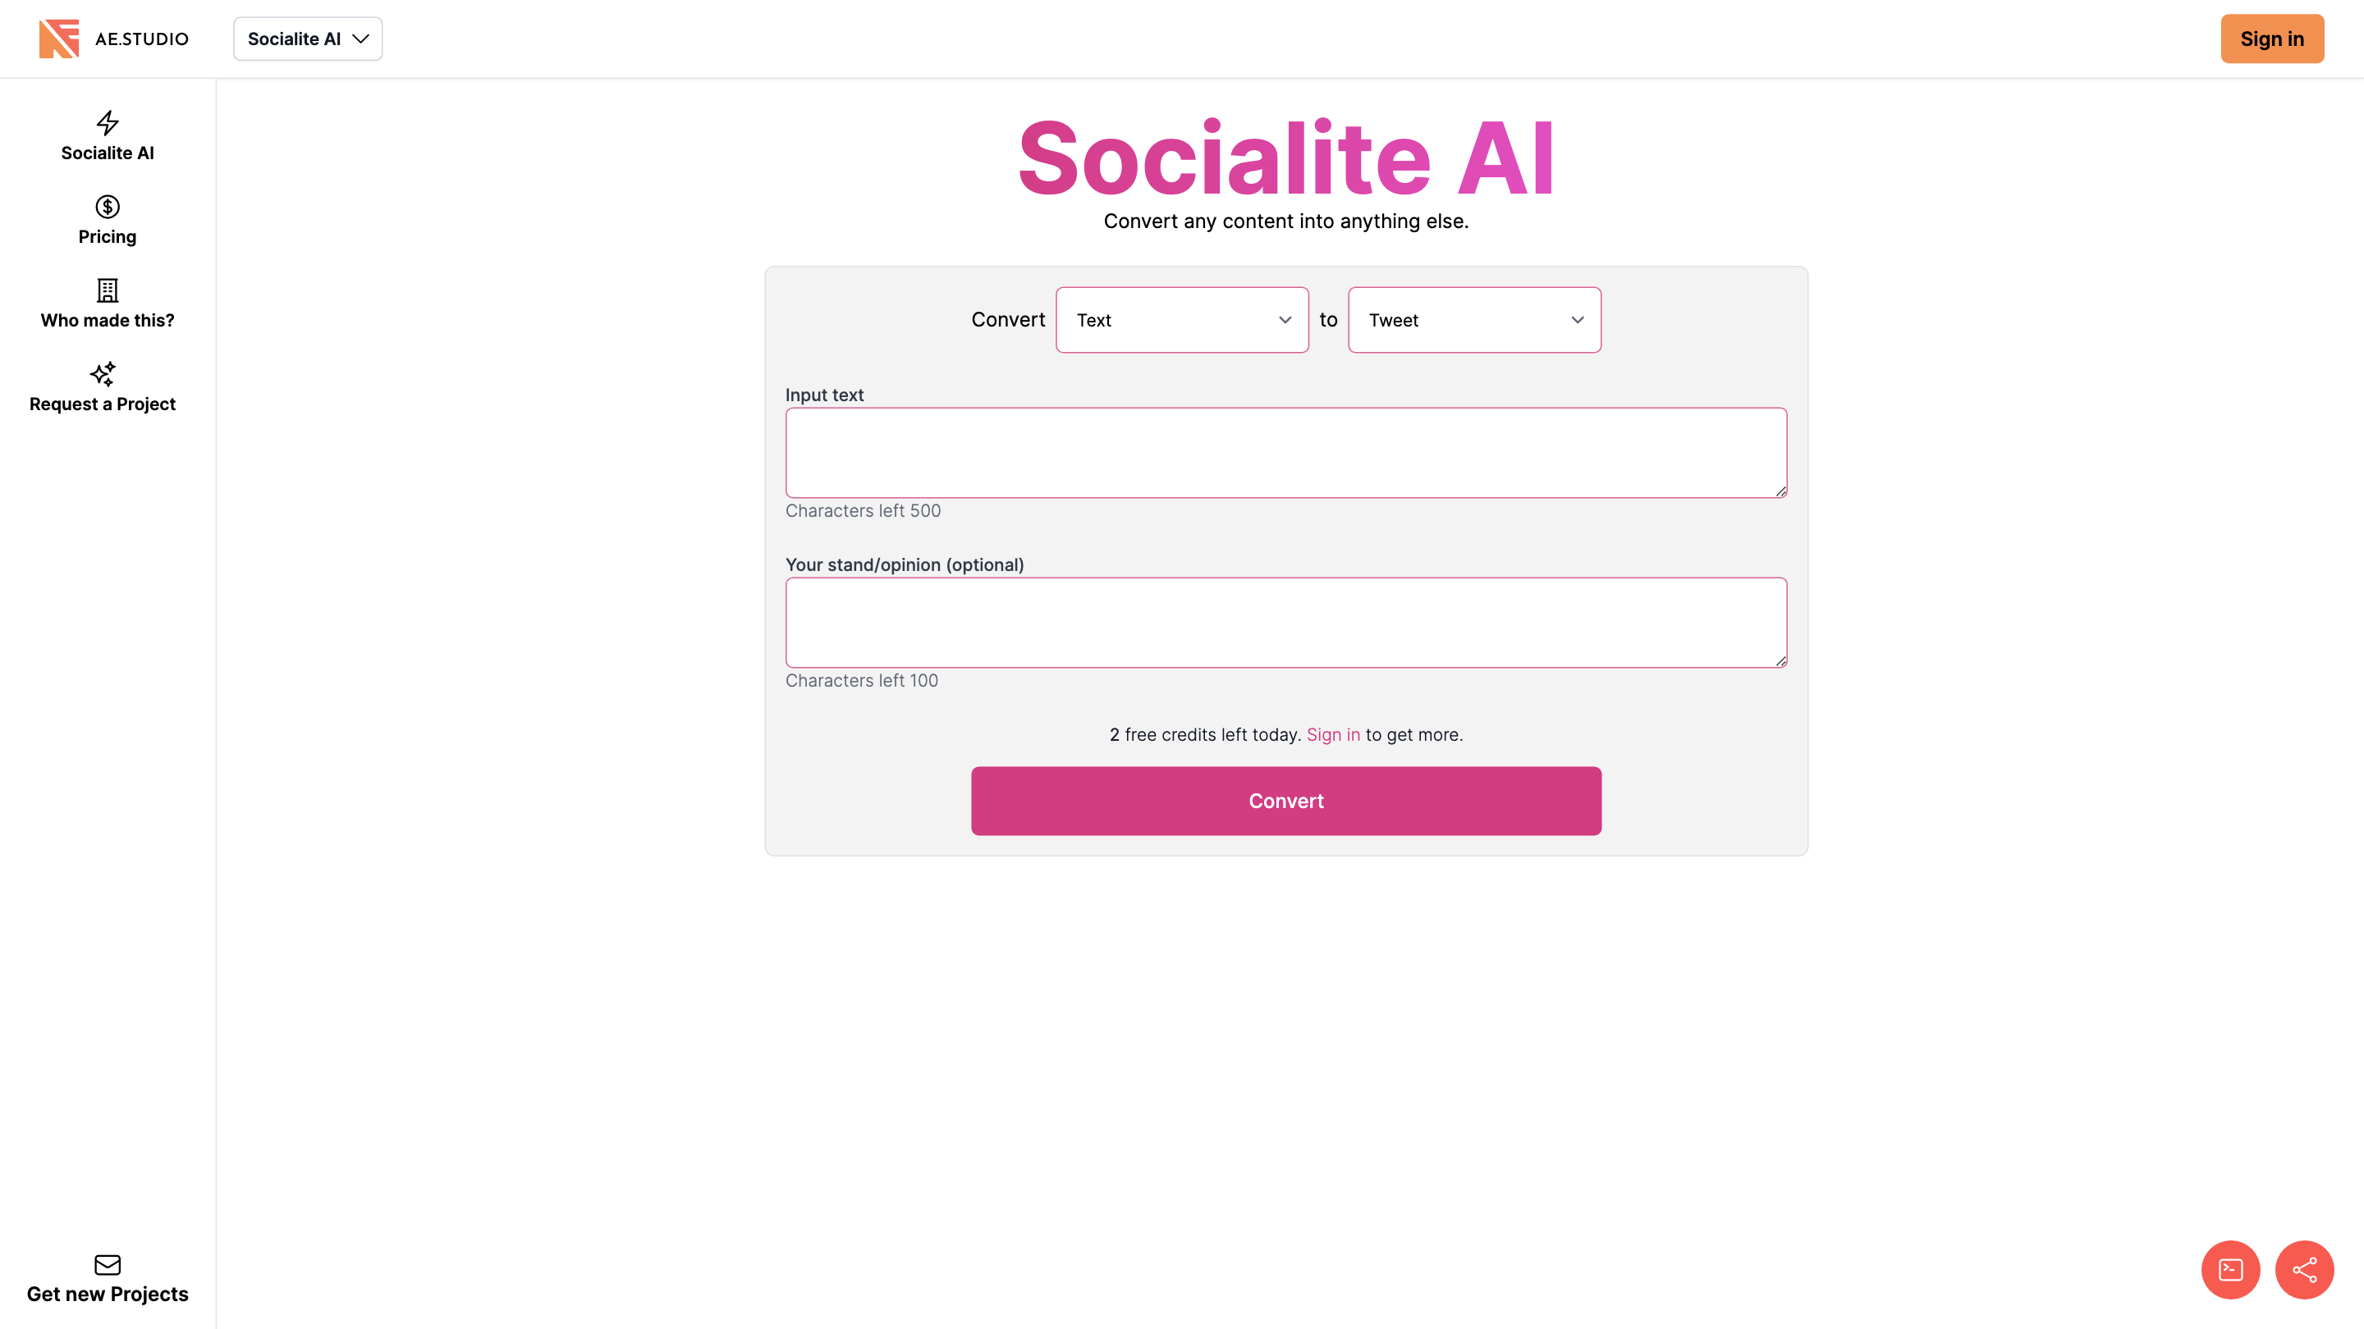The height and width of the screenshot is (1329, 2364).
Task: Click the envelope icon above Get new Projects
Action: [x=107, y=1265]
